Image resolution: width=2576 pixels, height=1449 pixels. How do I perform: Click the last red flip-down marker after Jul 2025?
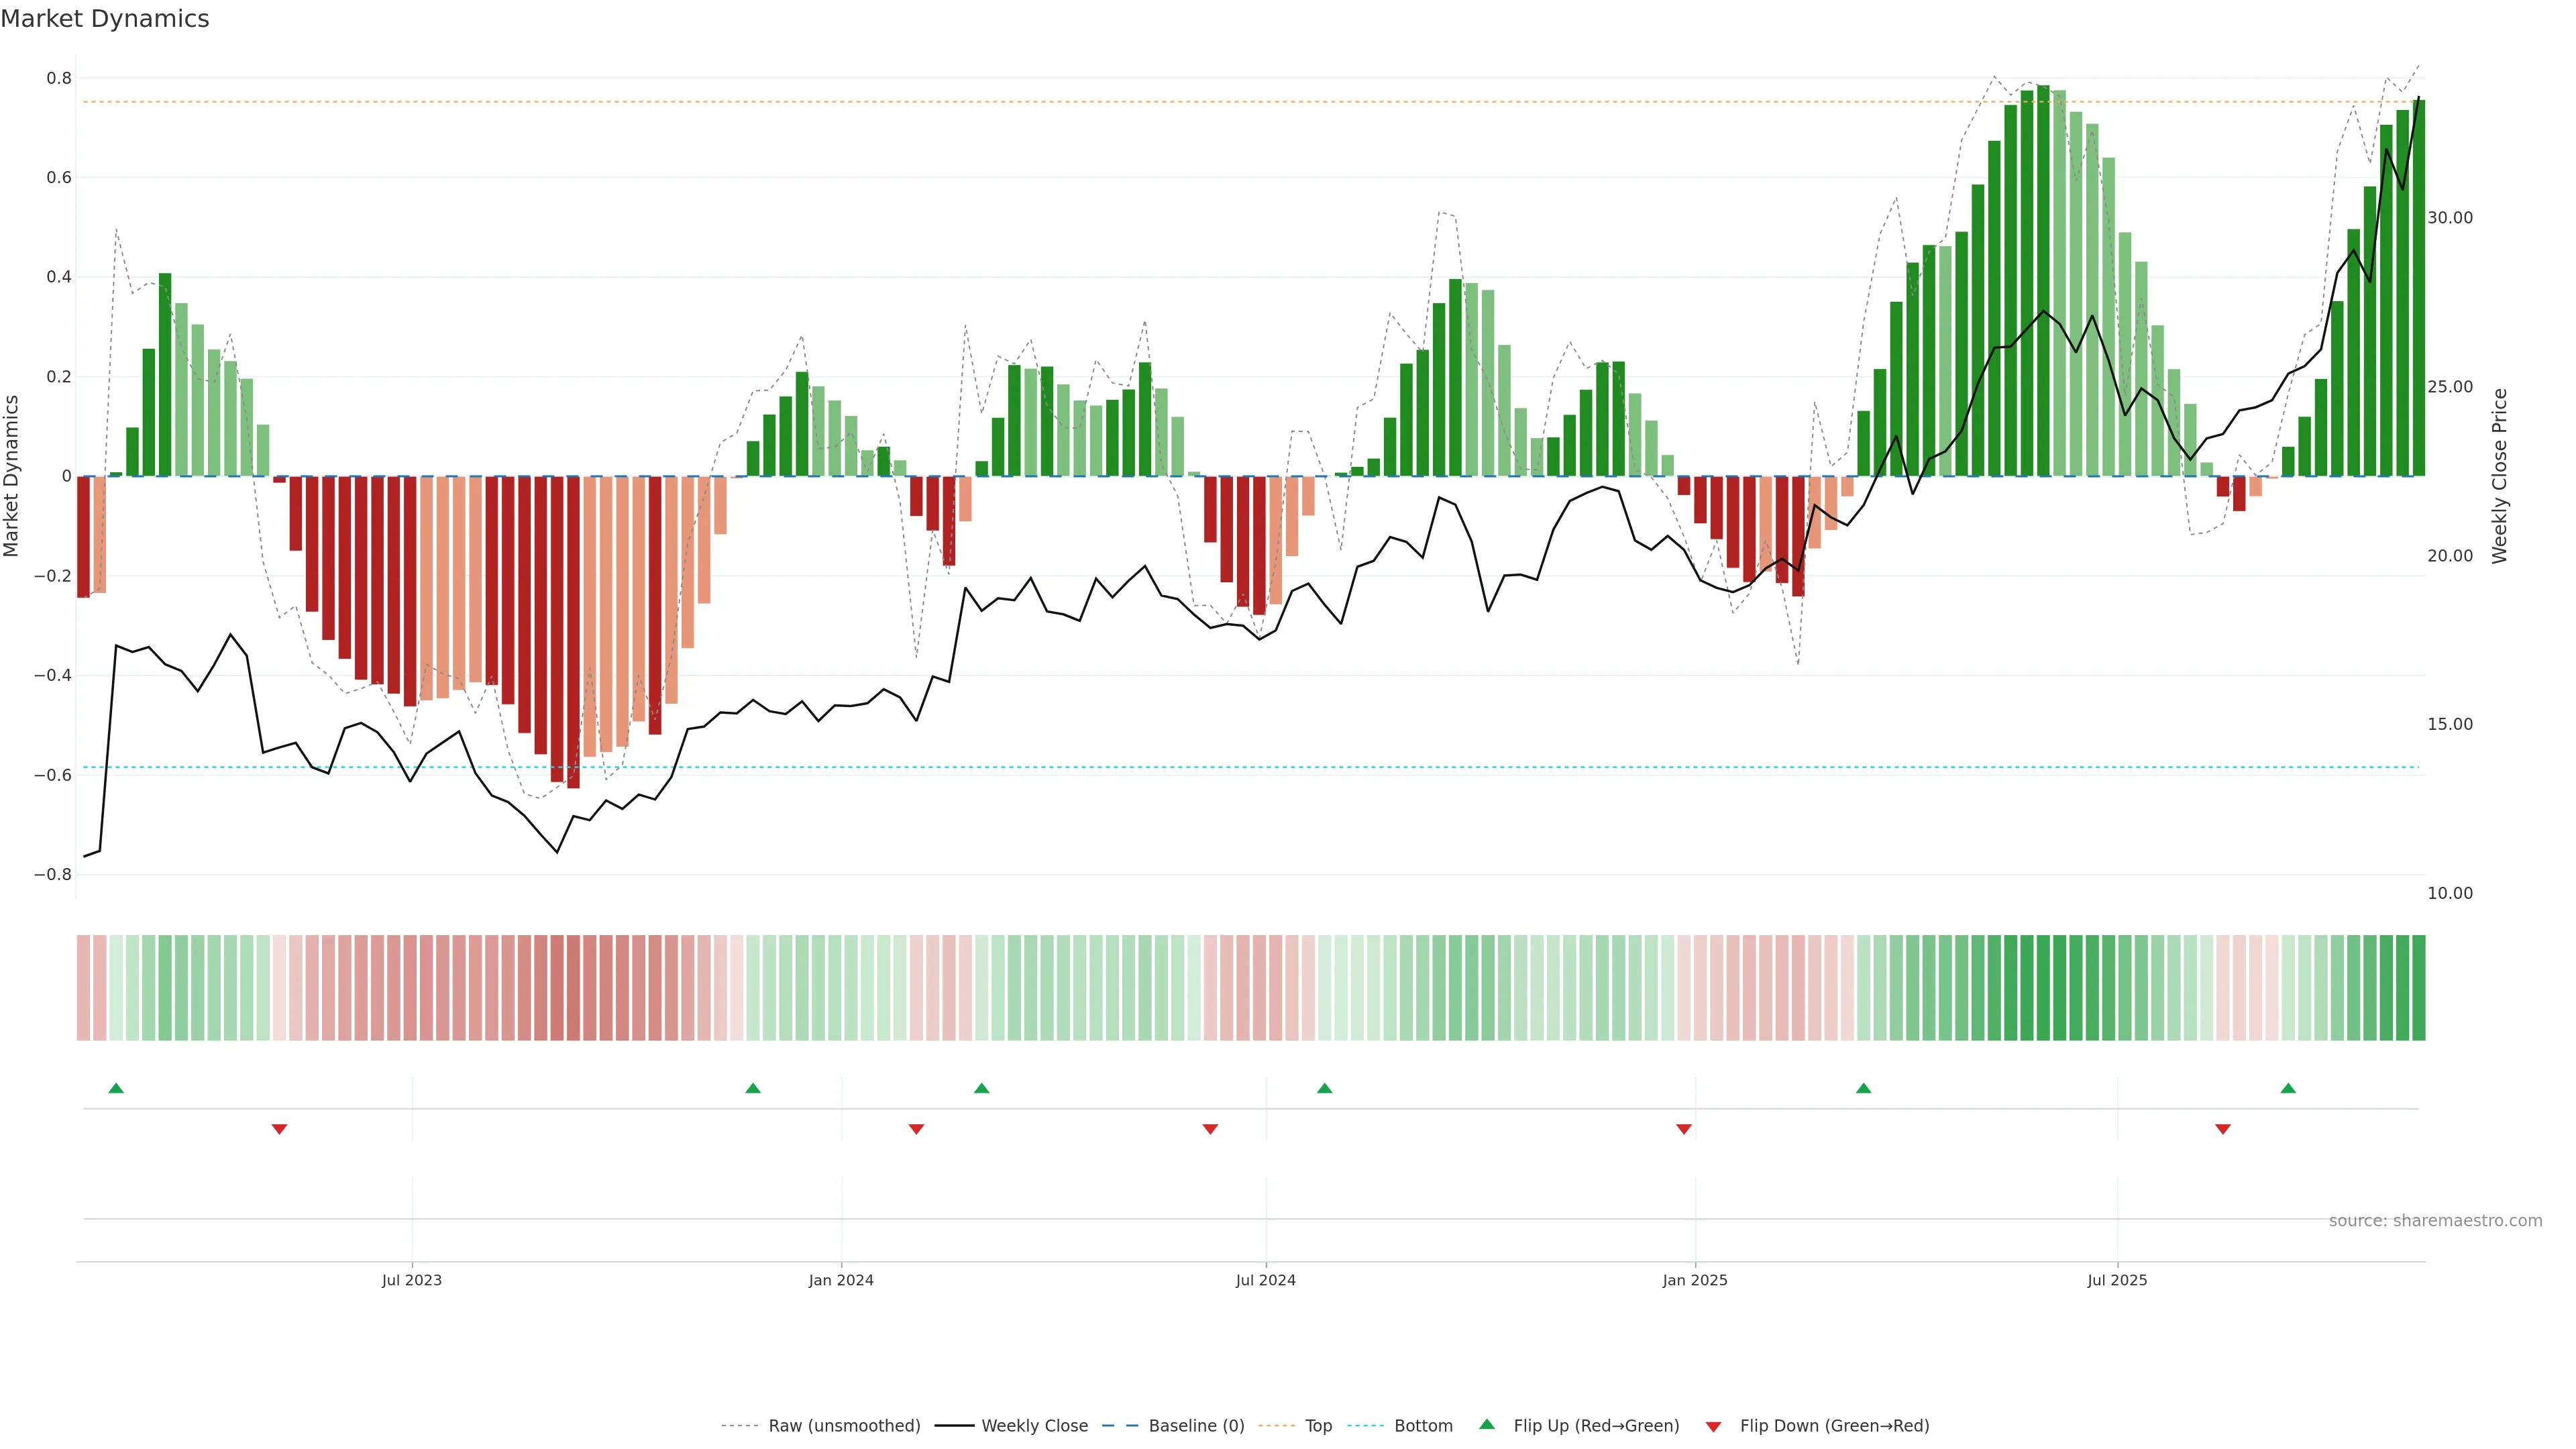[2223, 1129]
